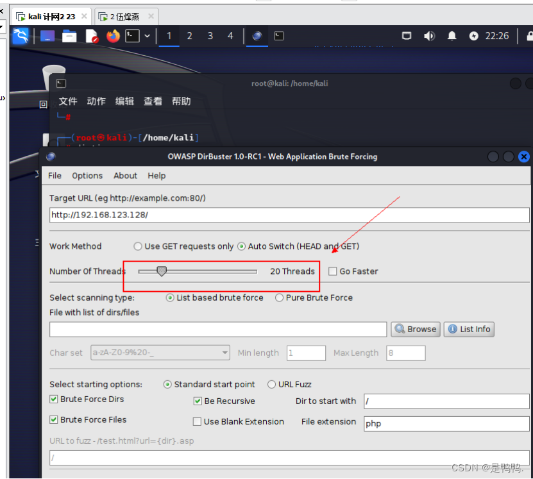Open the terminal 文件 menu
The height and width of the screenshot is (479, 533).
tap(68, 101)
